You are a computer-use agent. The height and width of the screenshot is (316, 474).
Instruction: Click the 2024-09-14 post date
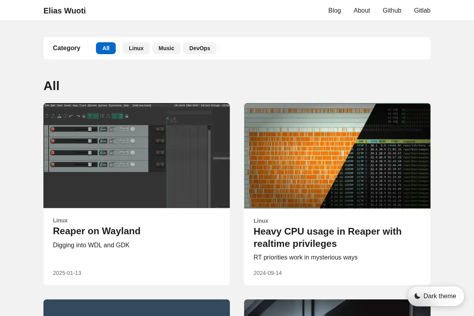[268, 273]
